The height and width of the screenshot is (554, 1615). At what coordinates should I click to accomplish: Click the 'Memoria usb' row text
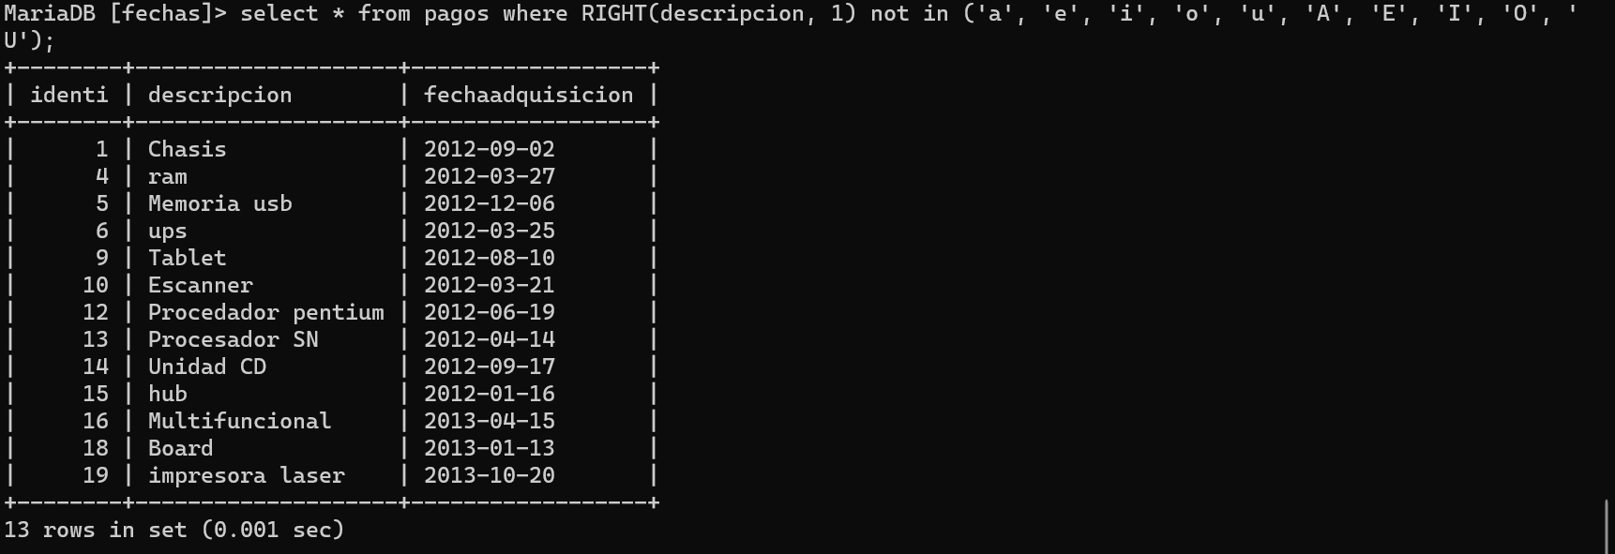point(219,203)
